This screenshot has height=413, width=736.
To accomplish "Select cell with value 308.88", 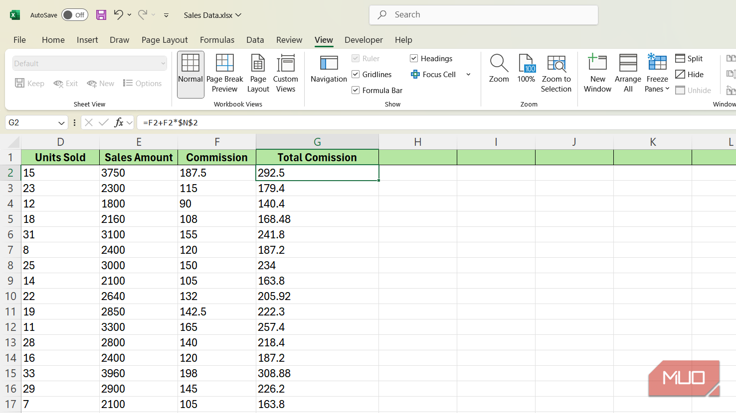I will point(317,373).
